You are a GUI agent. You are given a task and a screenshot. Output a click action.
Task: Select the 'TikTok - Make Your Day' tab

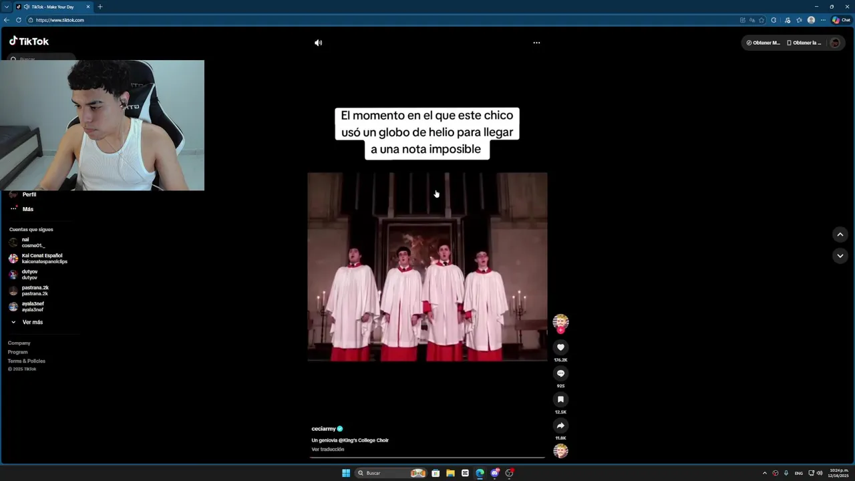point(52,7)
